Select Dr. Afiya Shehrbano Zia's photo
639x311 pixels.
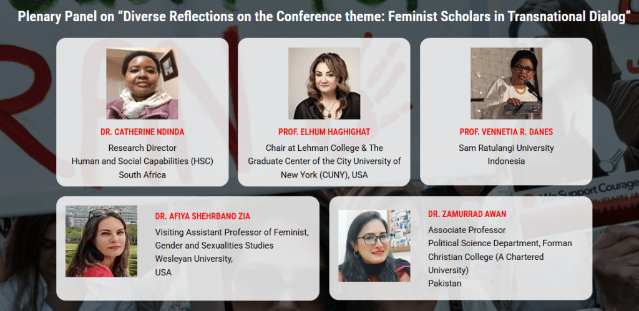[x=101, y=241]
